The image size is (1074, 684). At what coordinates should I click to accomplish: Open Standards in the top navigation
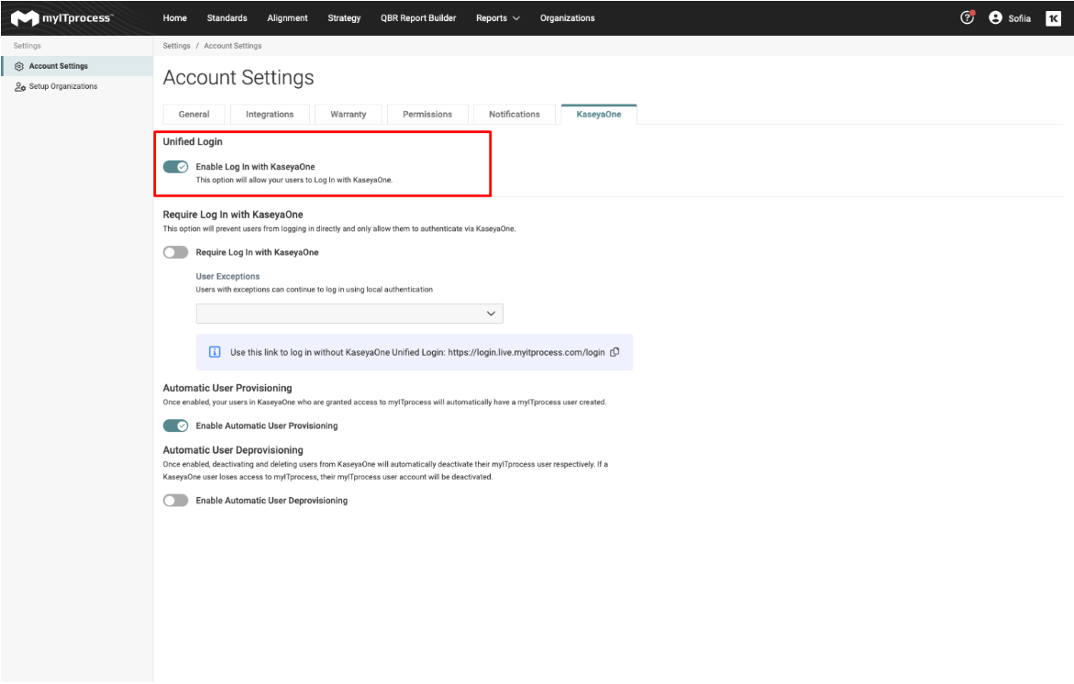point(227,17)
